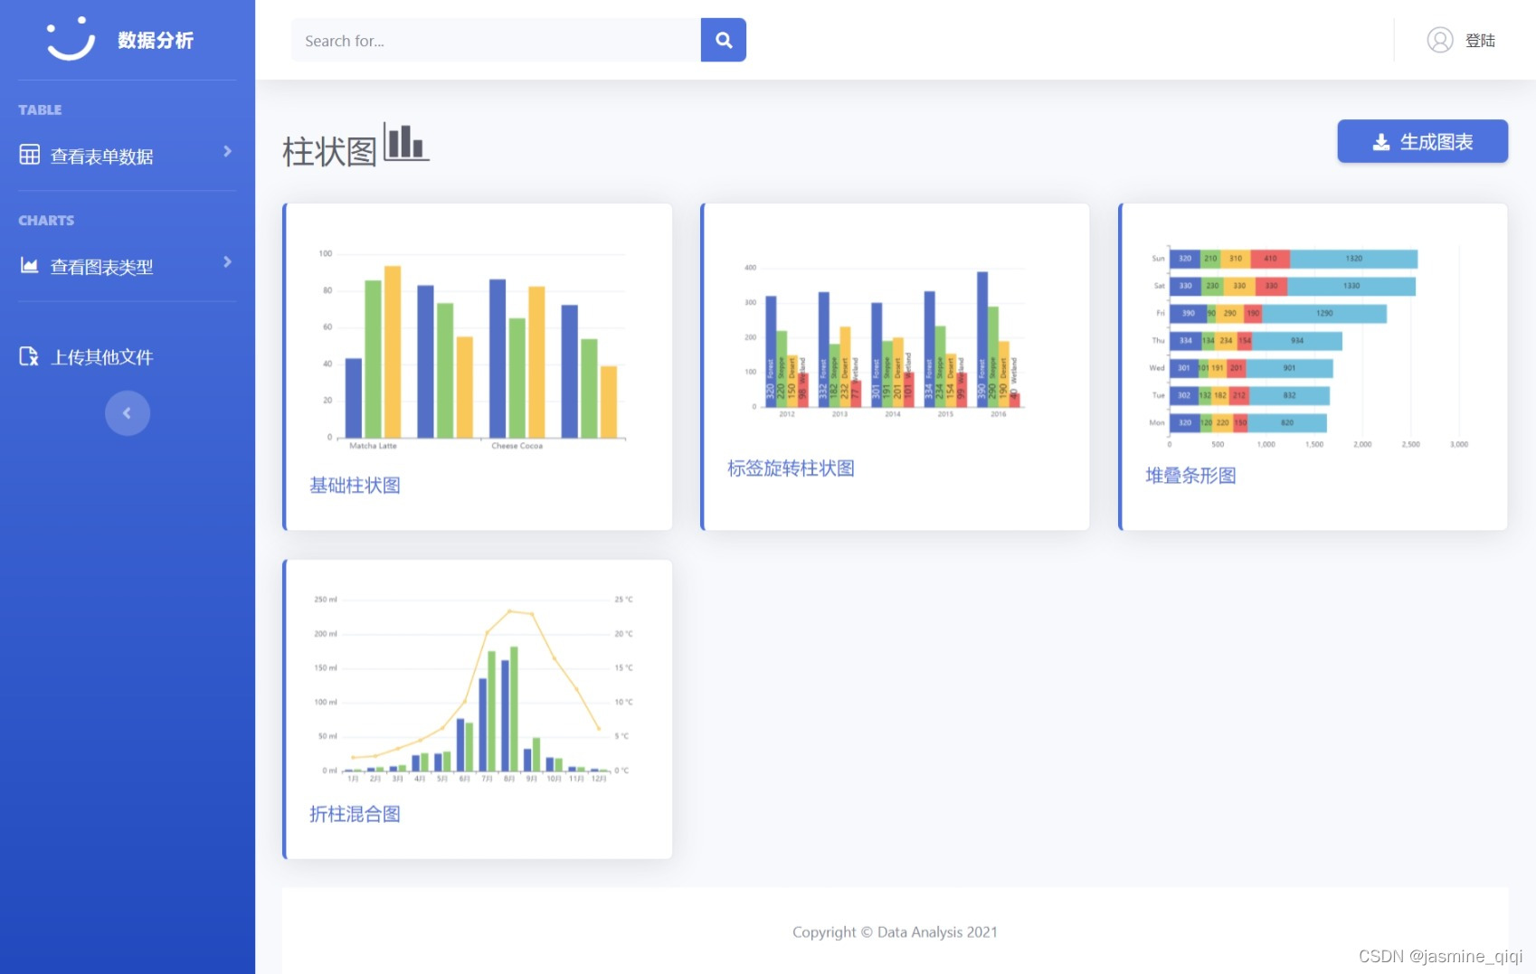Expand chevron next to 查看图表类型
This screenshot has width=1536, height=974.
(x=227, y=261)
